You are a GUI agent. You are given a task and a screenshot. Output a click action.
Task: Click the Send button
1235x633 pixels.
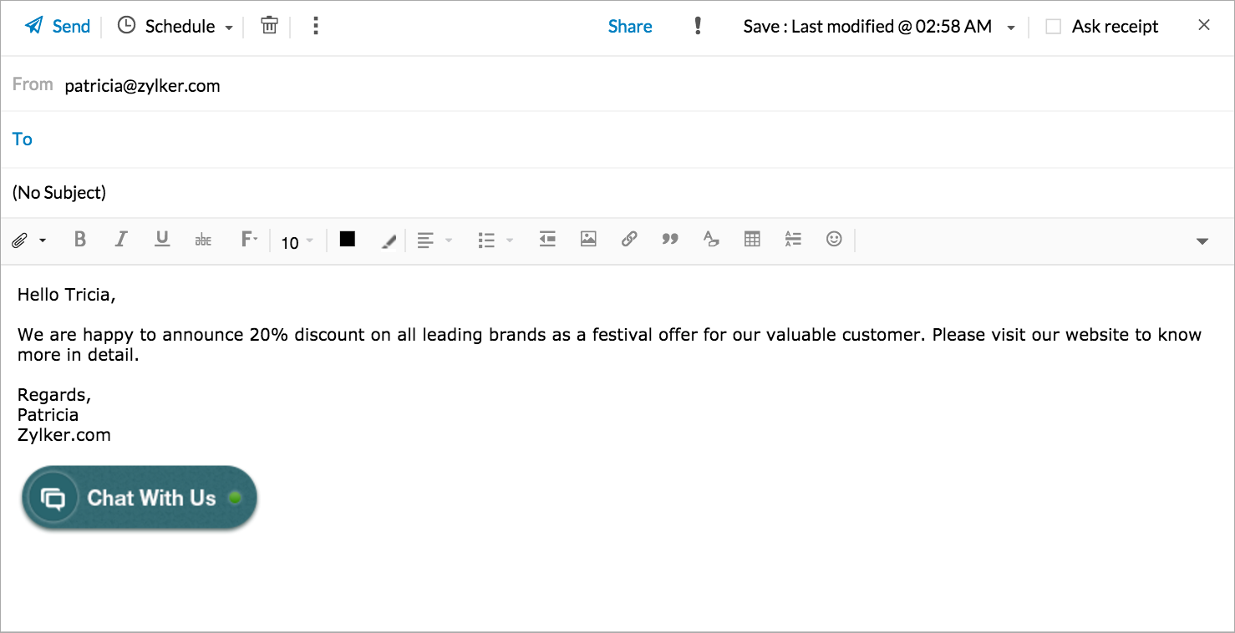point(58,26)
